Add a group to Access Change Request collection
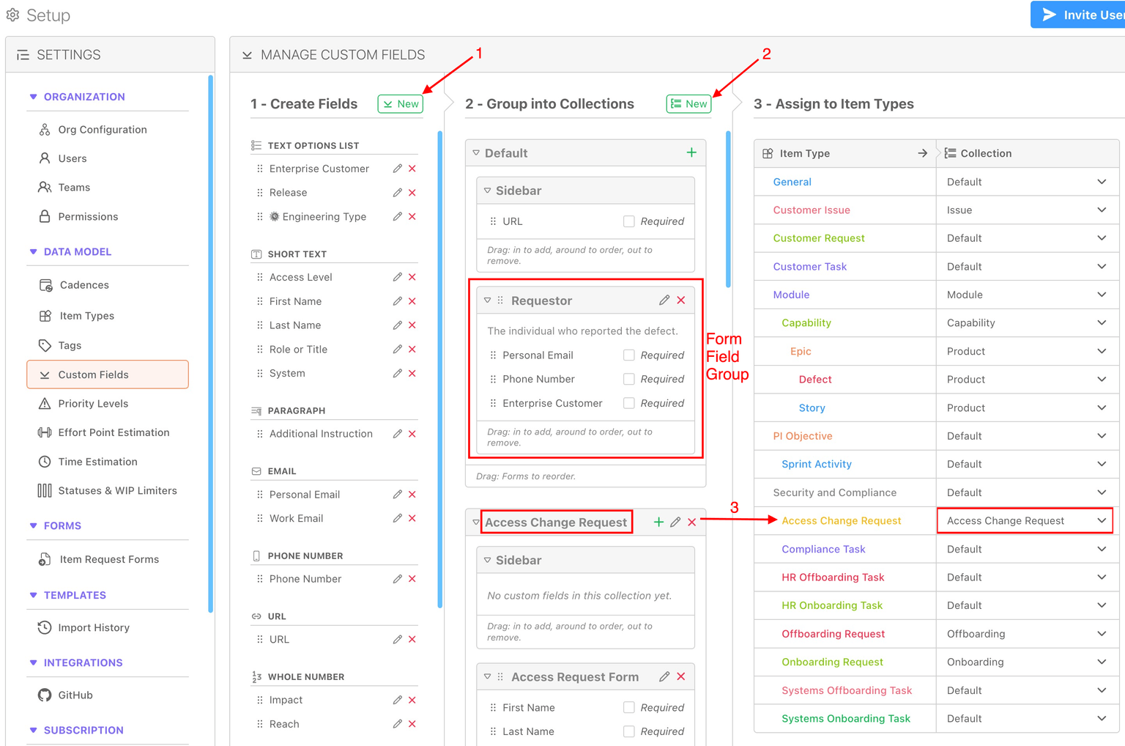 coord(658,522)
